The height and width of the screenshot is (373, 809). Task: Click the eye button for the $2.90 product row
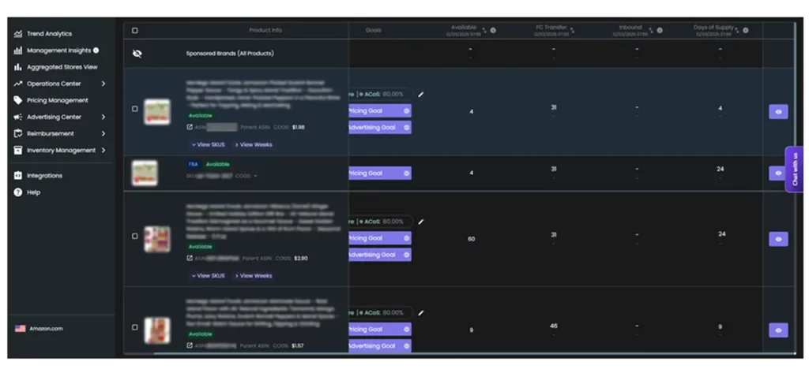pyautogui.click(x=778, y=239)
